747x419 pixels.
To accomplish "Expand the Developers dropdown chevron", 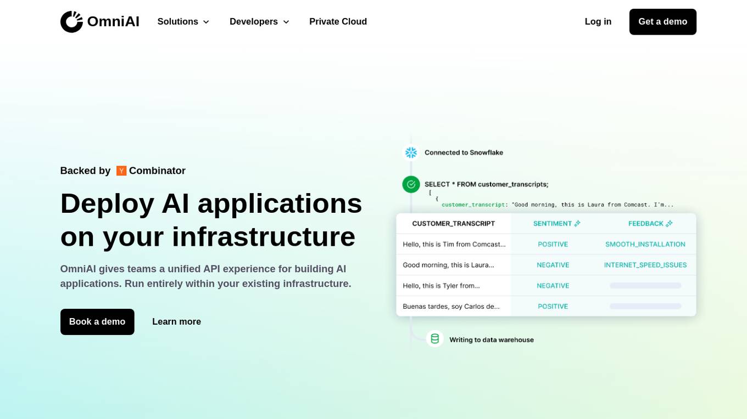I will [x=286, y=22].
